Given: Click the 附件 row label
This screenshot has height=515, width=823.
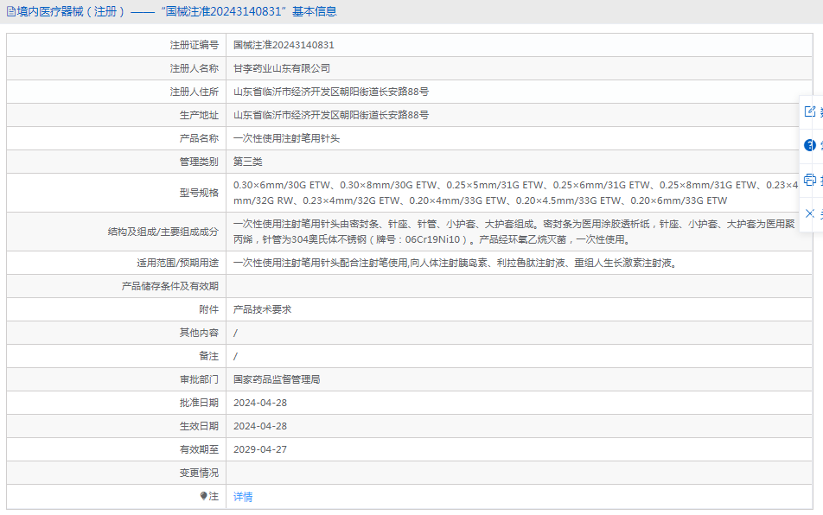Looking at the screenshot, I should tap(209, 309).
